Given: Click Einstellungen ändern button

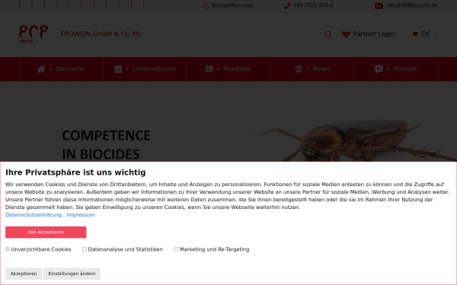Looking at the screenshot, I should tap(72, 274).
